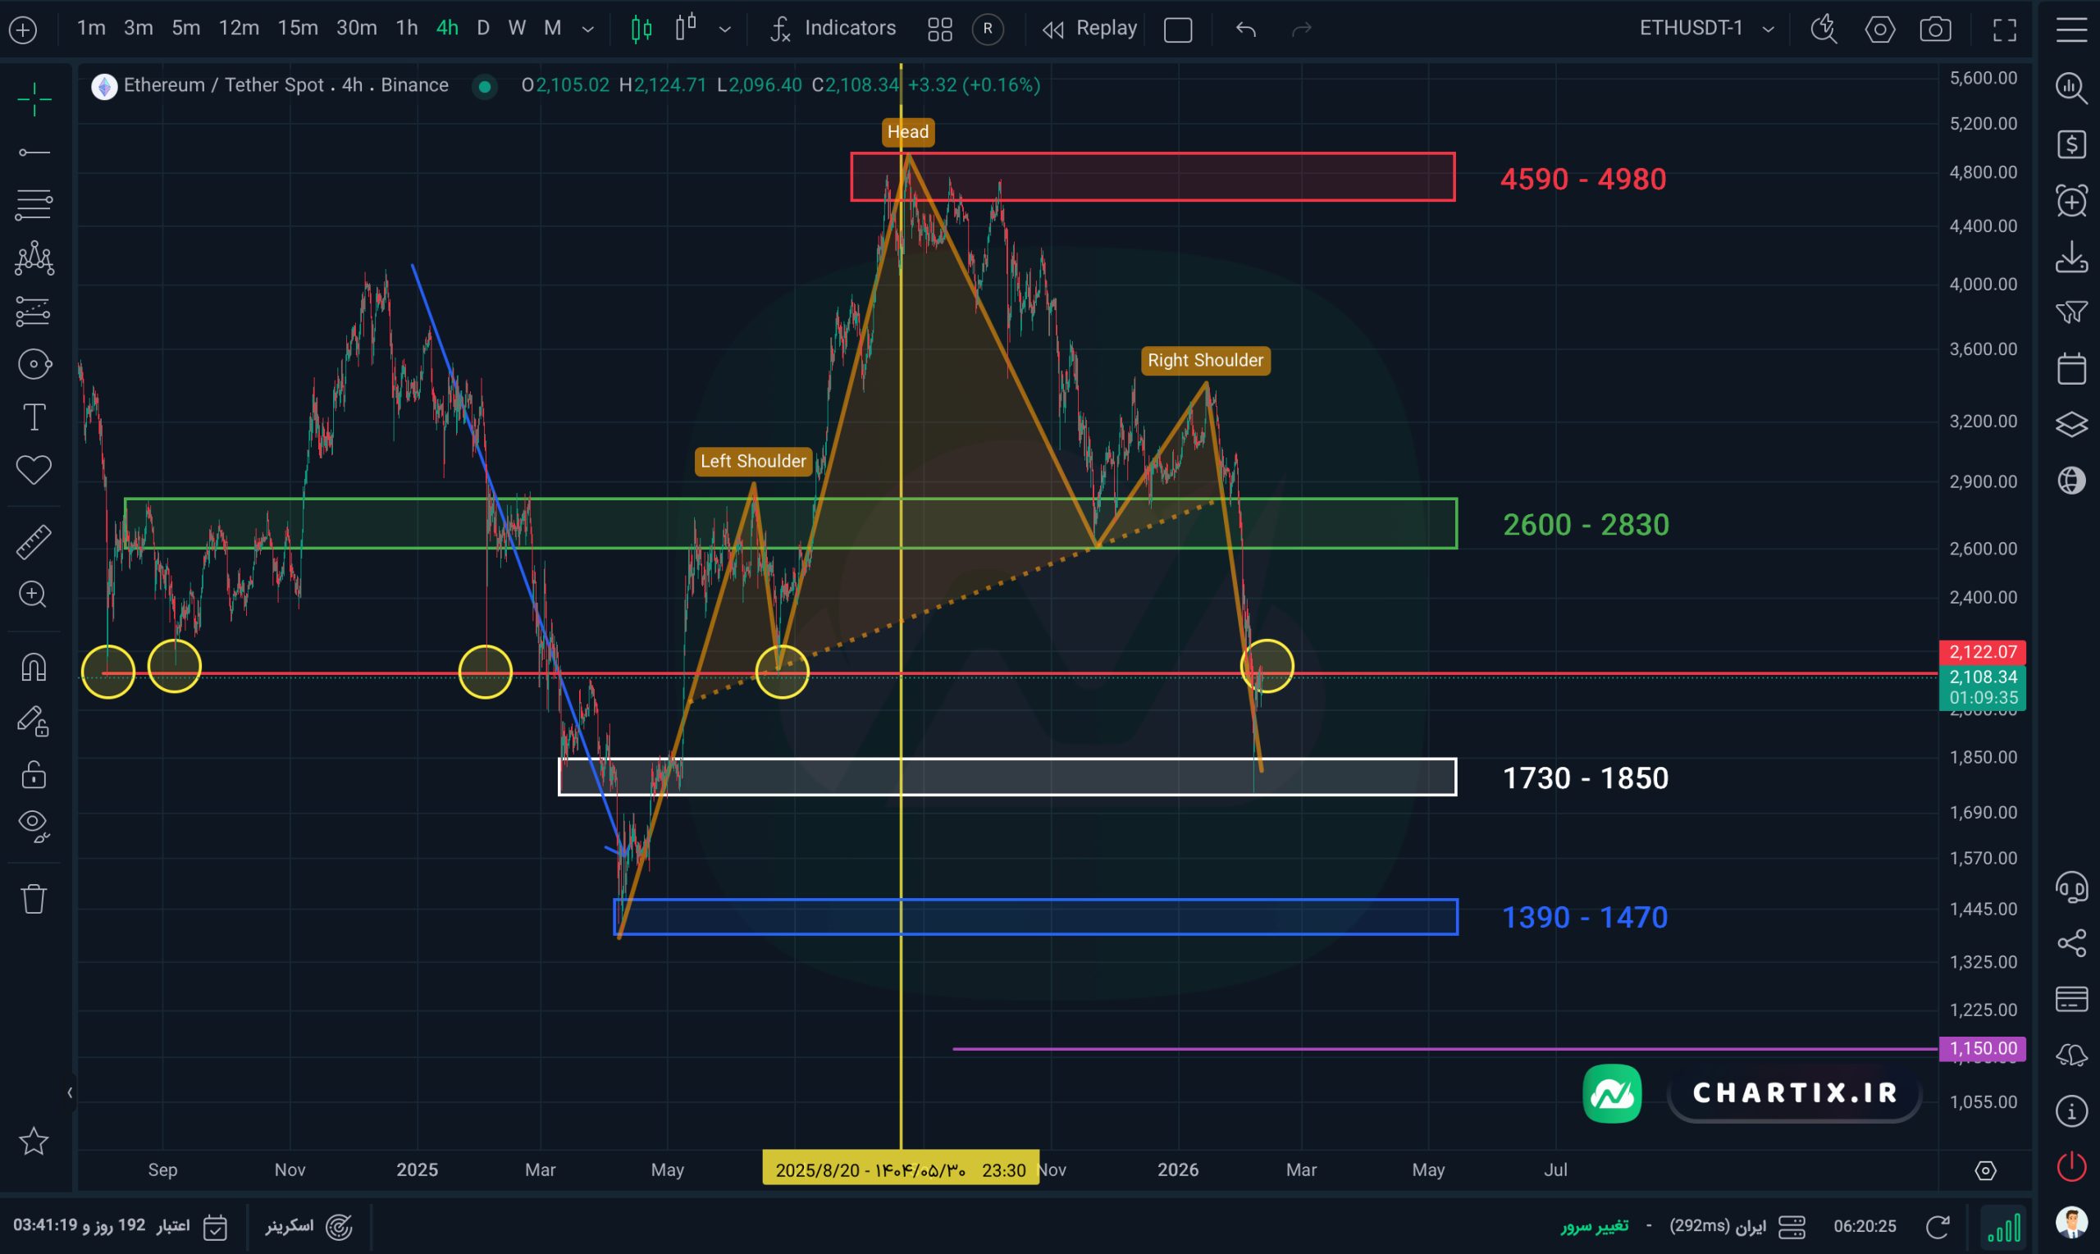Expand the more timeframes dropdown arrow
Screen dimensions: 2100x1254
pyautogui.click(x=588, y=30)
